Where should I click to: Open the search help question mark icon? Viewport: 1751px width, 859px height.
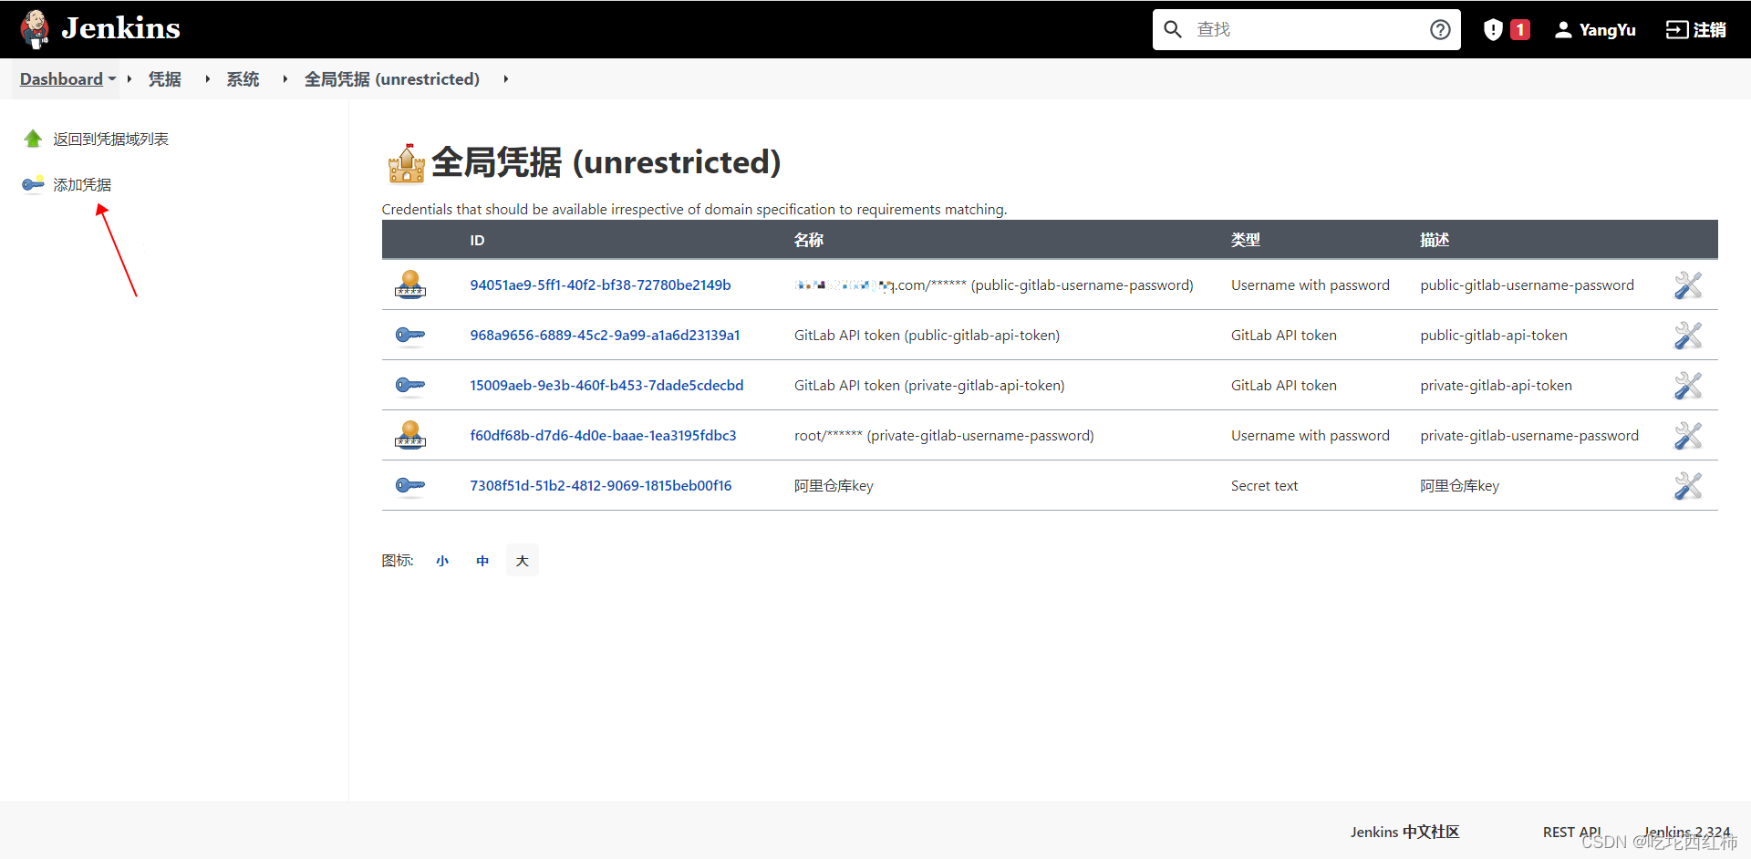coord(1440,29)
